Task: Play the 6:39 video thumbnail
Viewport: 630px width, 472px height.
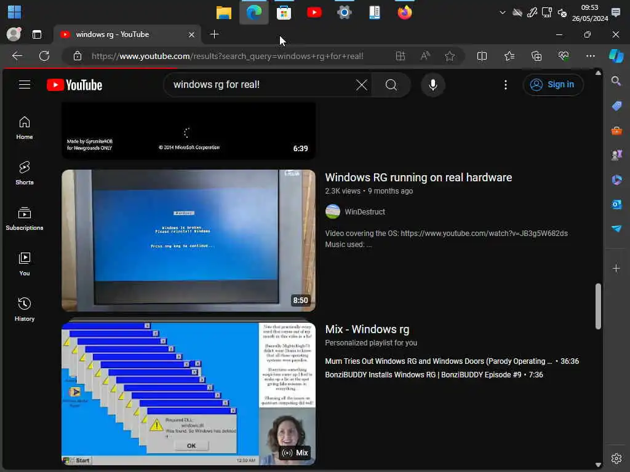Action: pos(188,130)
